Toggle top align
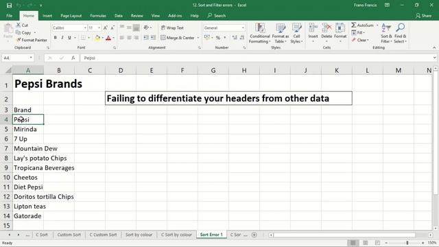439x247 pixels. (122, 27)
